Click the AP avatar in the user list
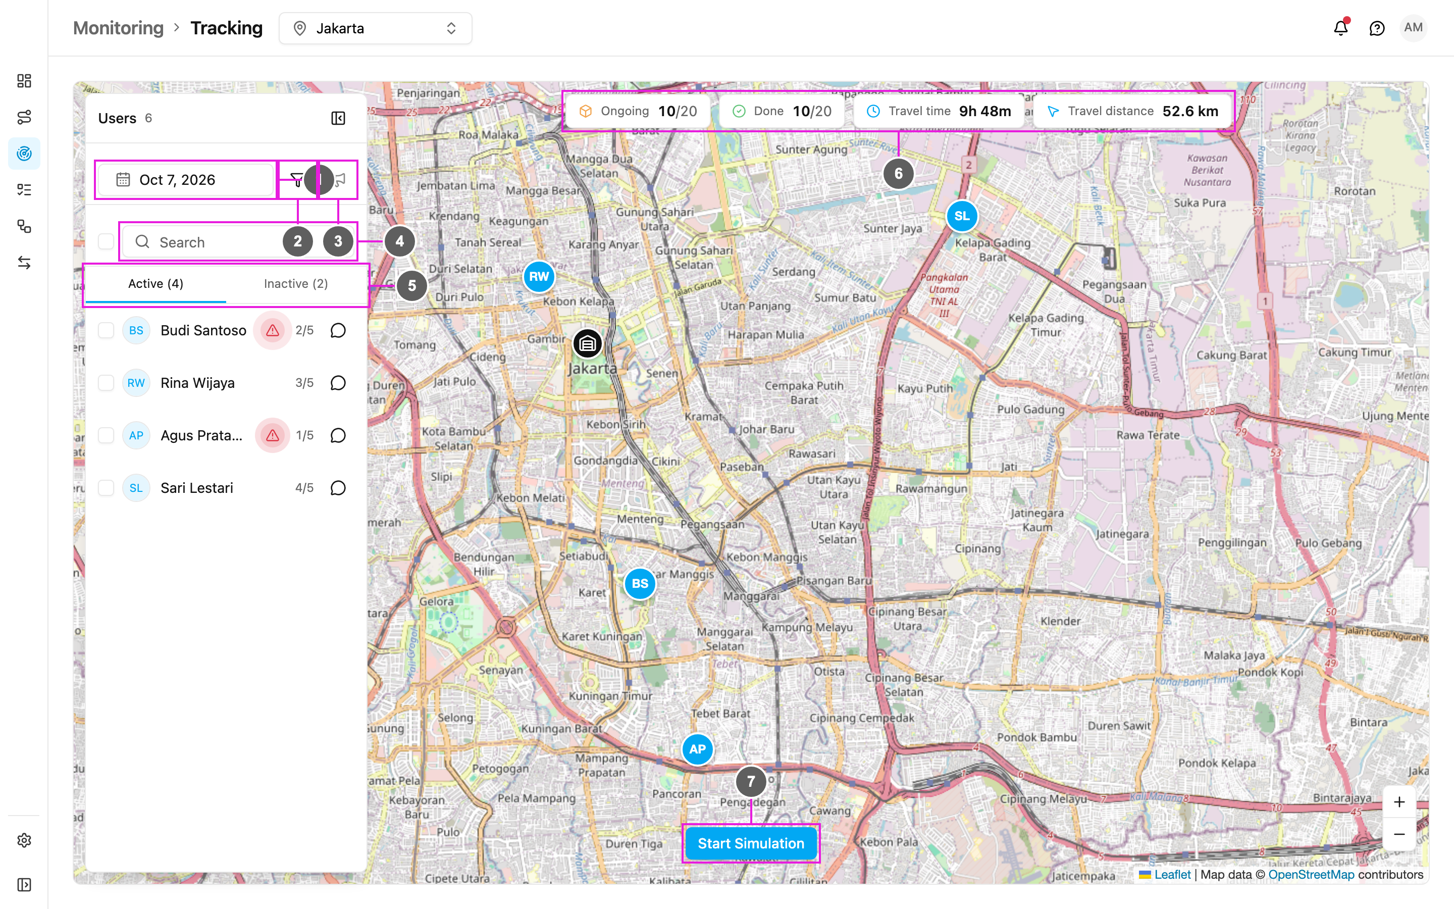 136,435
